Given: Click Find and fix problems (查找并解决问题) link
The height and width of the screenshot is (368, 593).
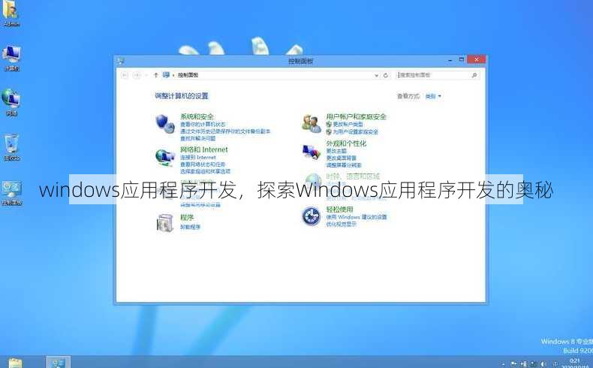Looking at the screenshot, I should point(198,138).
